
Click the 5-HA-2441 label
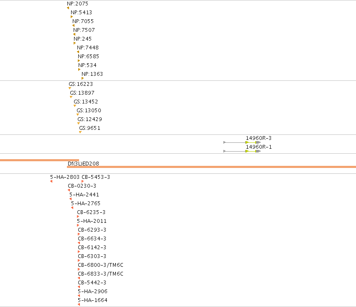pyautogui.click(x=84, y=195)
